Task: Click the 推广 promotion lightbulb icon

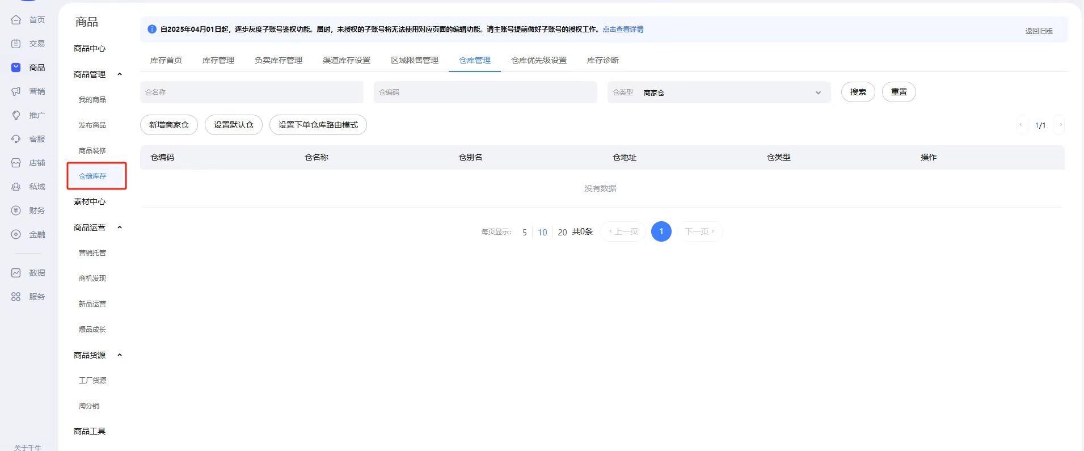Action: pyautogui.click(x=16, y=115)
